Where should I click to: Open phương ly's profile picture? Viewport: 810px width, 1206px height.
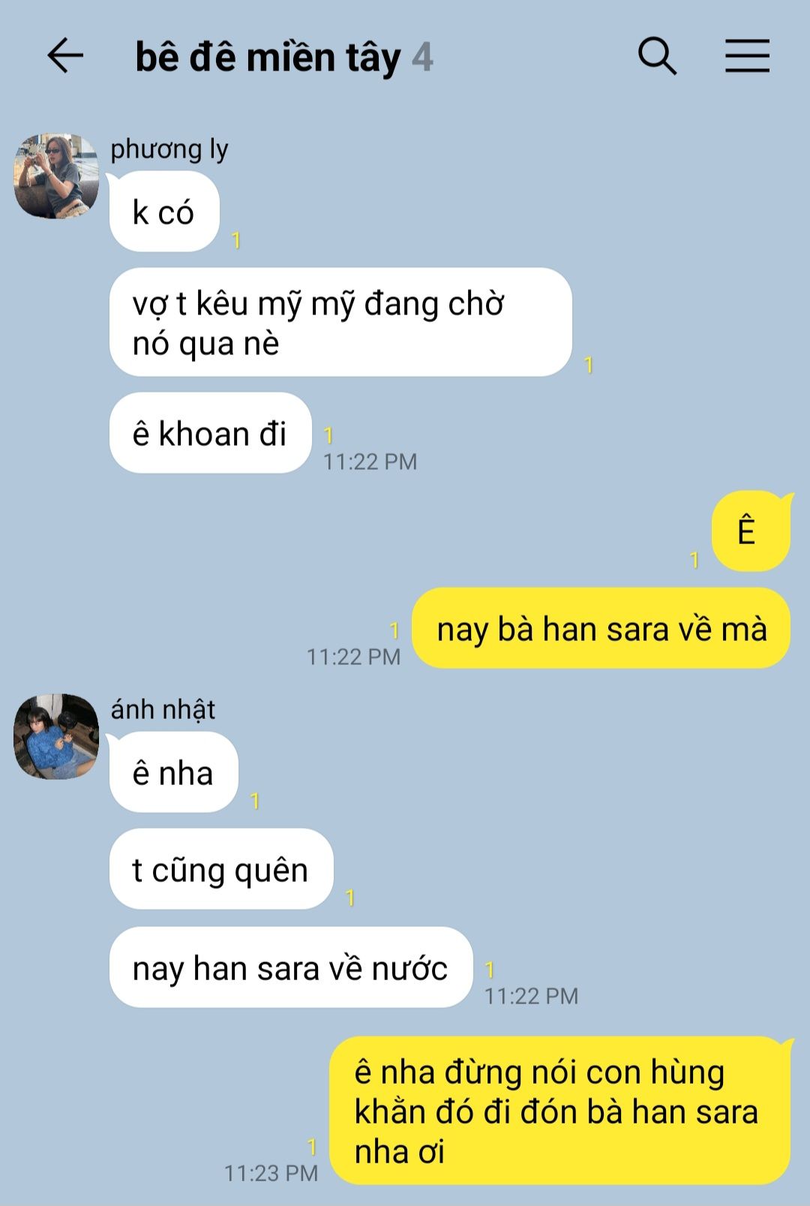click(x=56, y=176)
